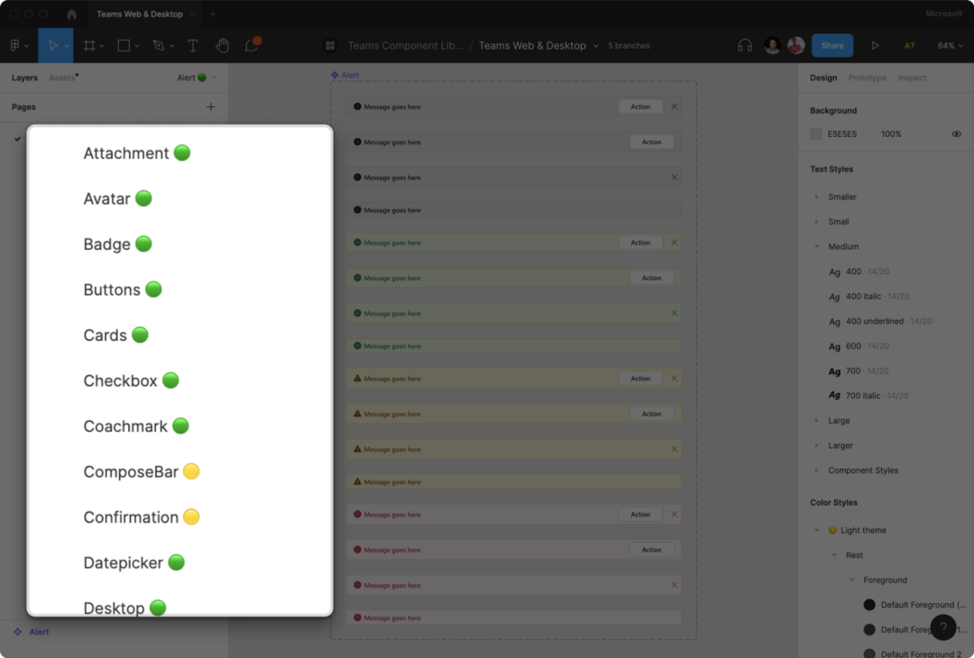974x658 pixels.
Task: Switch to the Assets tab
Action: coord(62,78)
